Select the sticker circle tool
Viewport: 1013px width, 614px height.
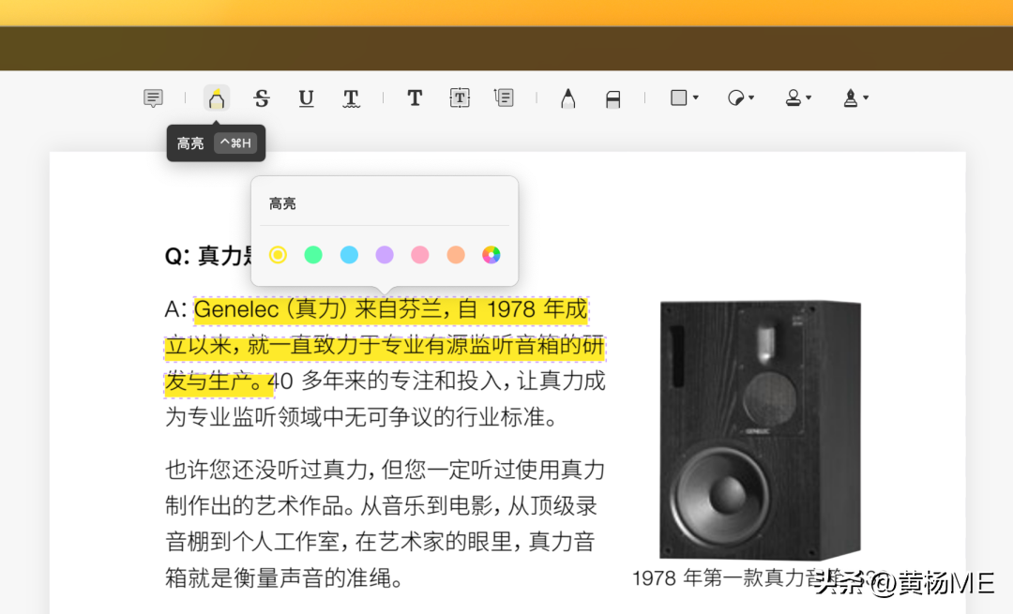pyautogui.click(x=735, y=98)
